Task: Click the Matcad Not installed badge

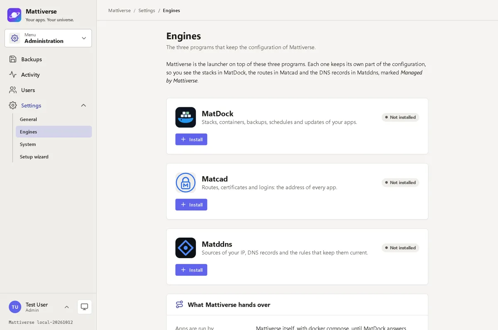Action: [400, 182]
